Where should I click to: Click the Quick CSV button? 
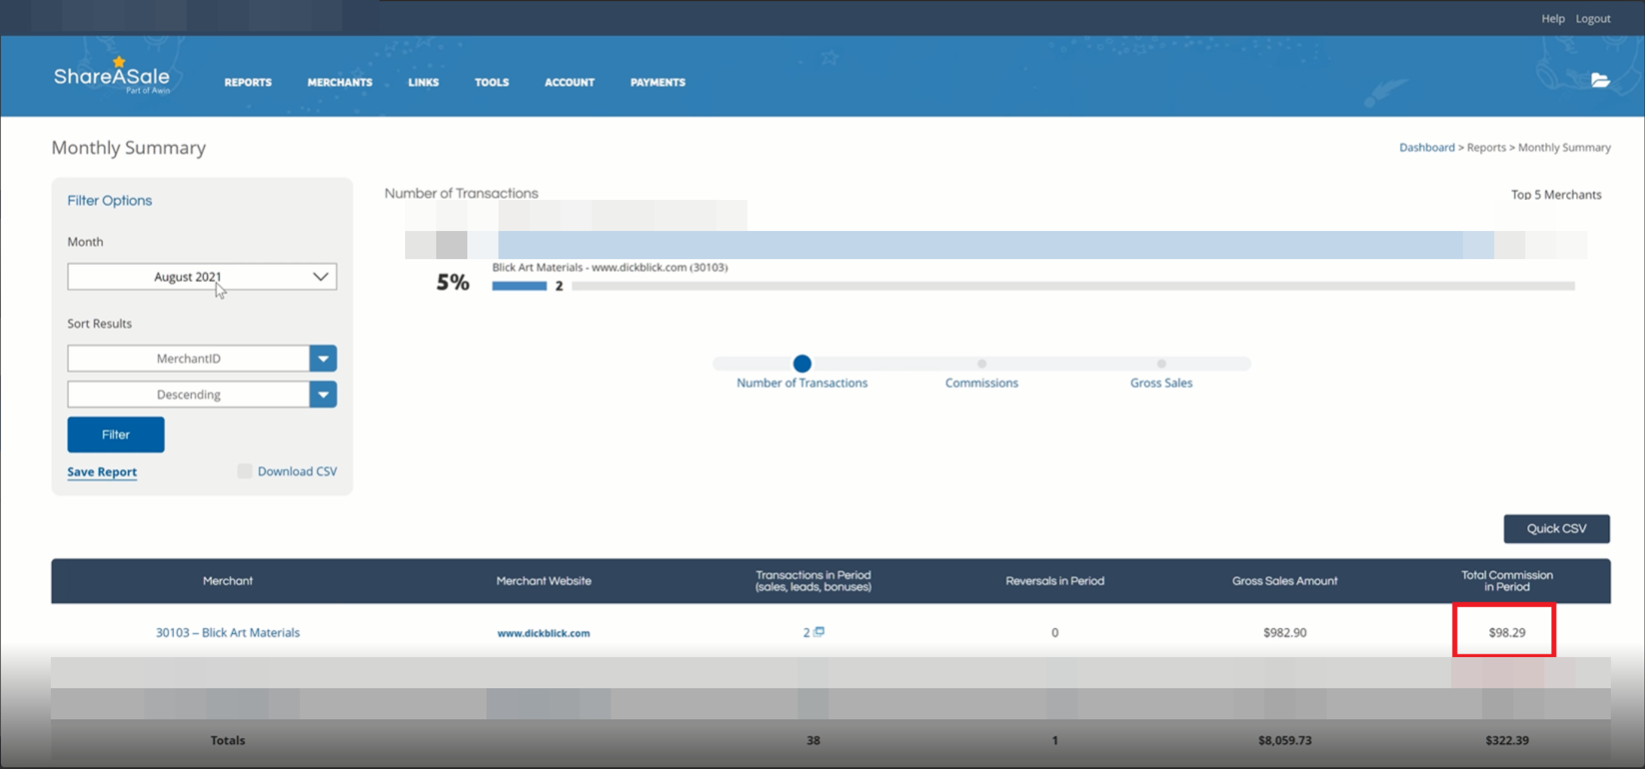click(x=1556, y=528)
